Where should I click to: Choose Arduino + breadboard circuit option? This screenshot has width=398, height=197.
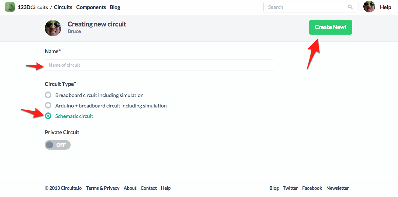(48, 106)
